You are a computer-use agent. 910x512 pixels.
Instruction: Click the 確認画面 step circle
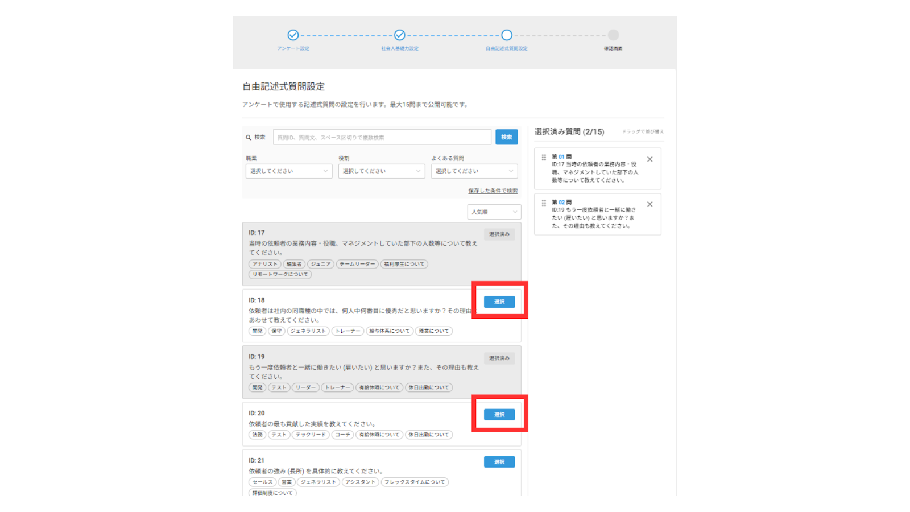coord(613,35)
